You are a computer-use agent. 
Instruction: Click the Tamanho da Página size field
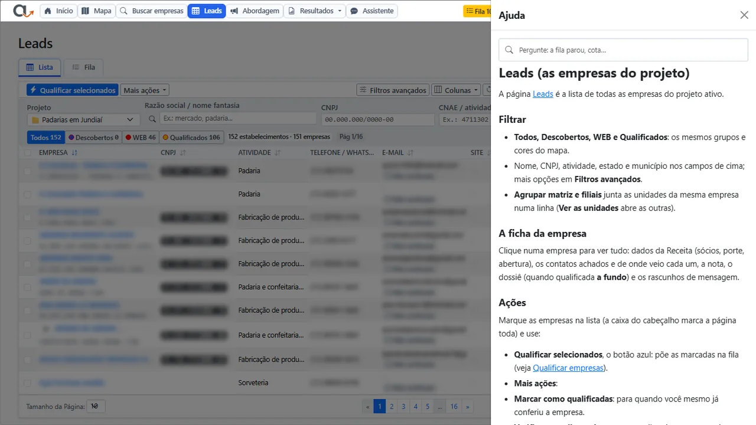[96, 406]
